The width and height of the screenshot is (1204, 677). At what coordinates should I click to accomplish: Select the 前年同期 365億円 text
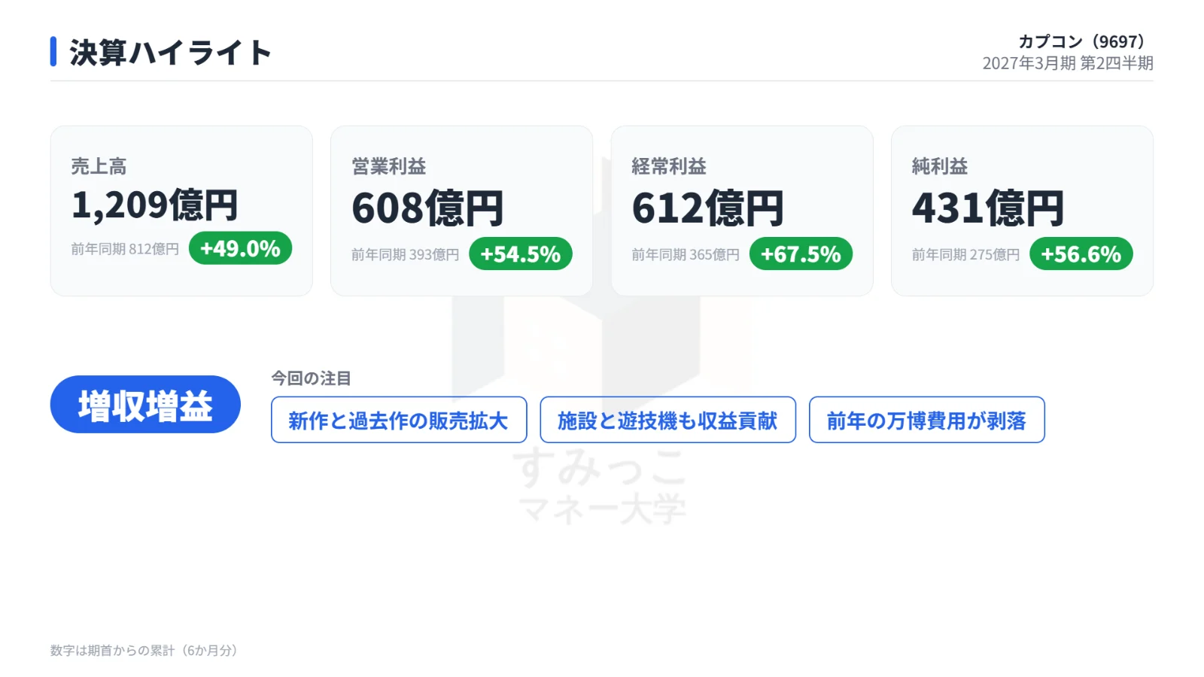click(686, 255)
